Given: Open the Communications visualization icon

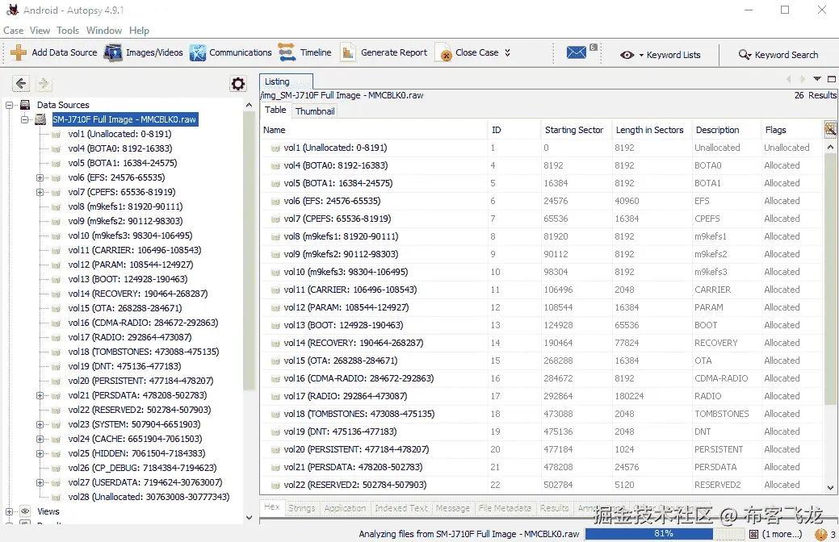Looking at the screenshot, I should [198, 52].
